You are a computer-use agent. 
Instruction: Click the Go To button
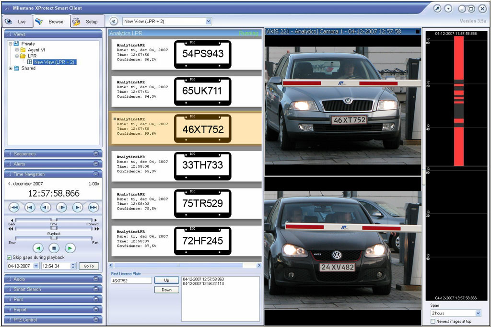[x=89, y=266]
